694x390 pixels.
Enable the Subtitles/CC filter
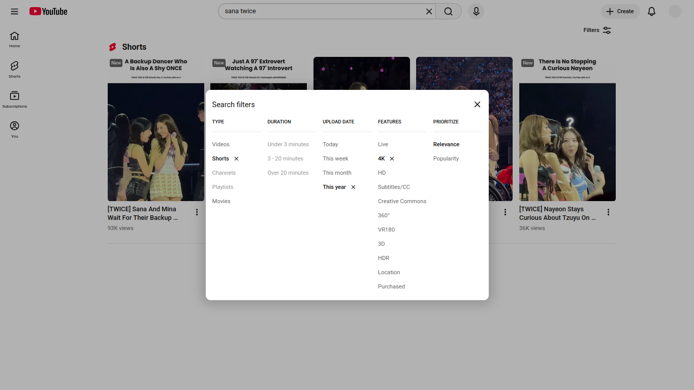tap(394, 187)
